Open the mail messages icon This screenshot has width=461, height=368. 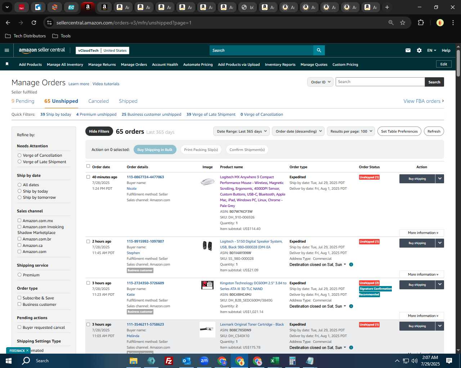point(408,50)
